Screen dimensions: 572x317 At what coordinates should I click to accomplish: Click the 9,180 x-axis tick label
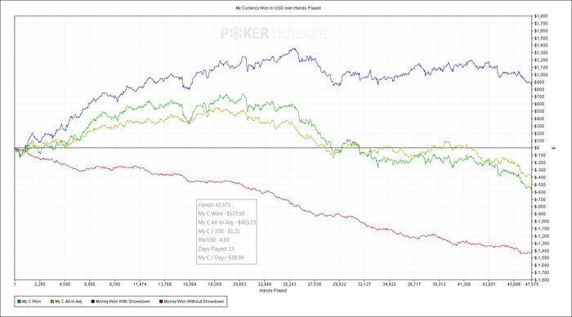tap(114, 284)
